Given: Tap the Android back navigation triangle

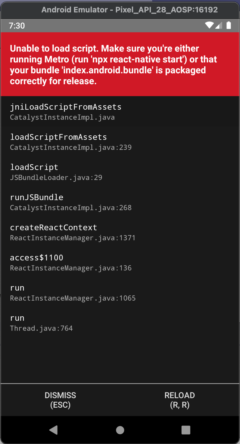Looking at the screenshot, I should [x=53, y=430].
